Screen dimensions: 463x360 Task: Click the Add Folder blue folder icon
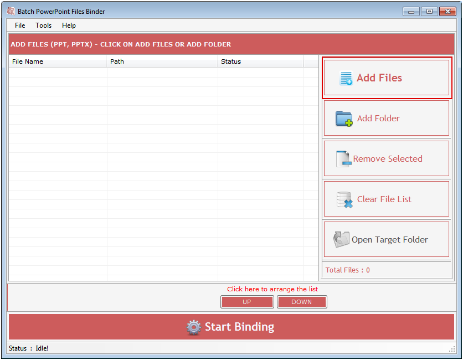[344, 119]
